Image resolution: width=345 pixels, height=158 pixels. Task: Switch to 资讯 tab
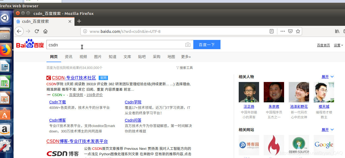coord(69,57)
